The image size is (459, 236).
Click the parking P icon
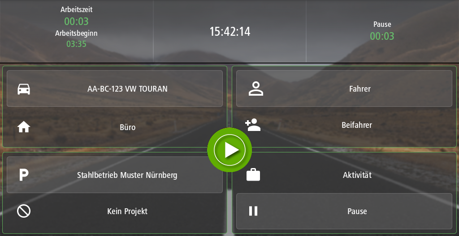coord(24,175)
